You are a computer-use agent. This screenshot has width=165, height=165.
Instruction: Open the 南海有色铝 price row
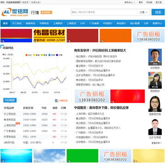click(36, 120)
